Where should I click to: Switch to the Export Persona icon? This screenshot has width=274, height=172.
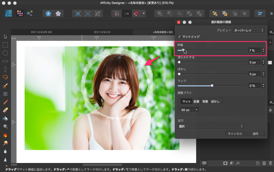[30, 14]
